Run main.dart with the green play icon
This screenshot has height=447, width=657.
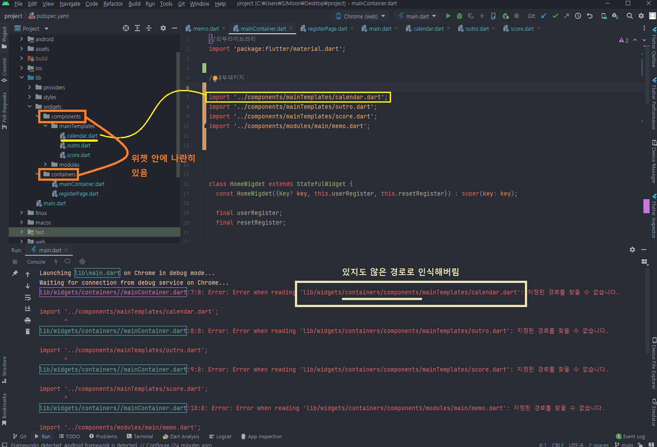(448, 16)
